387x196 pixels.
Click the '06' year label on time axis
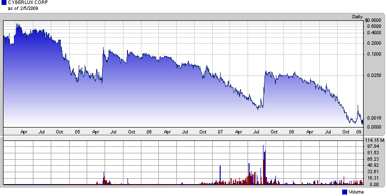(149, 132)
